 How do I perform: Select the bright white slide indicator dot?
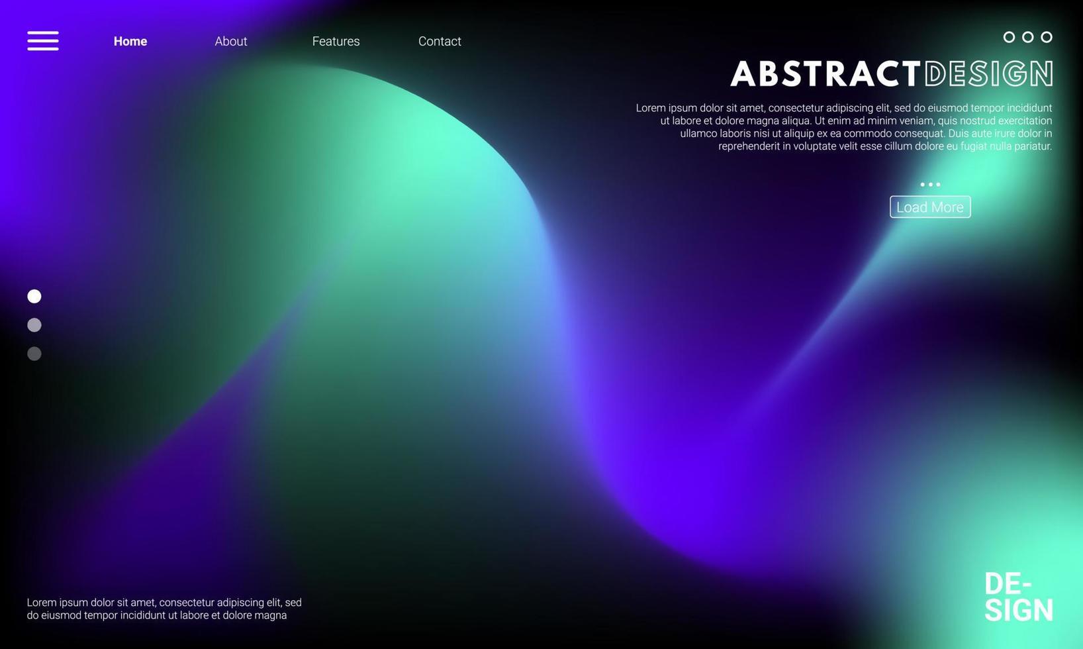pos(34,296)
